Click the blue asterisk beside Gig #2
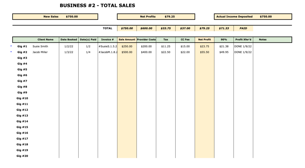Image resolution: width=305 pixels, height=168 pixels. pos(11,52)
